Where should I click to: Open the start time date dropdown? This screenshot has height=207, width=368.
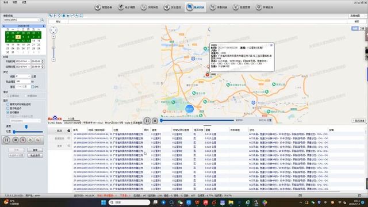pyautogui.click(x=29, y=62)
